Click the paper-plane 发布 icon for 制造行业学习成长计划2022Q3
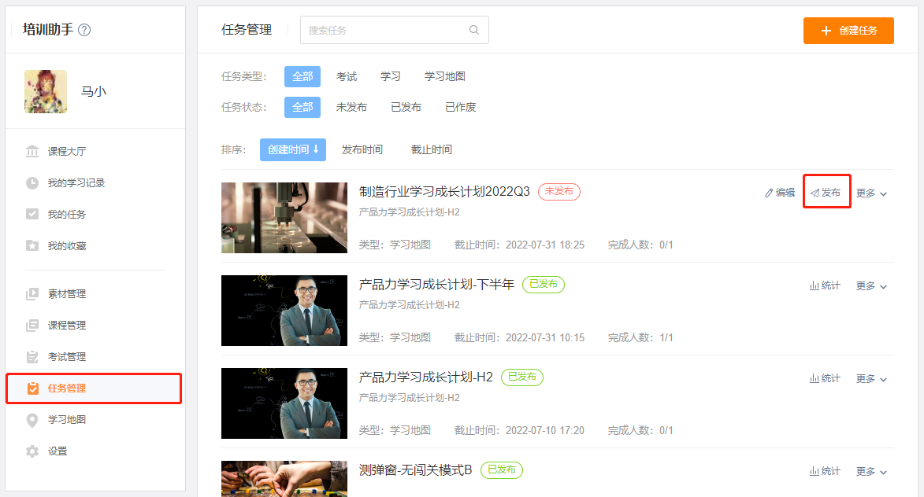This screenshot has height=497, width=924. [815, 193]
